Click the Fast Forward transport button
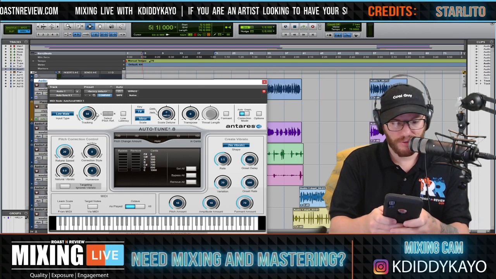This screenshot has width=496, height=279. [303, 34]
